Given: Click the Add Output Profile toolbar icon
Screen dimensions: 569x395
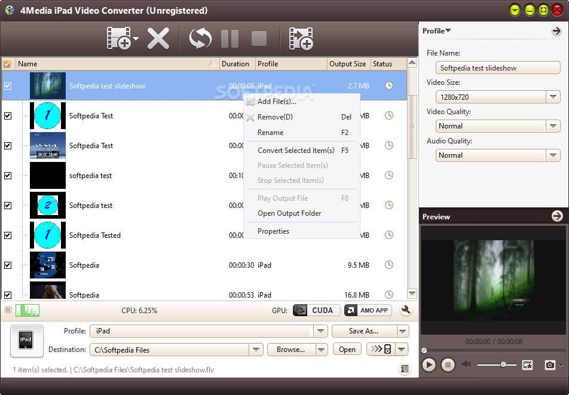Looking at the screenshot, I should pyautogui.click(x=301, y=38).
